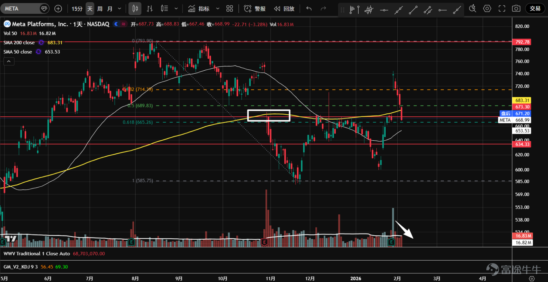Collapse the indicator legend with chevron
Viewport: 548px width, 282px height.
9,61
